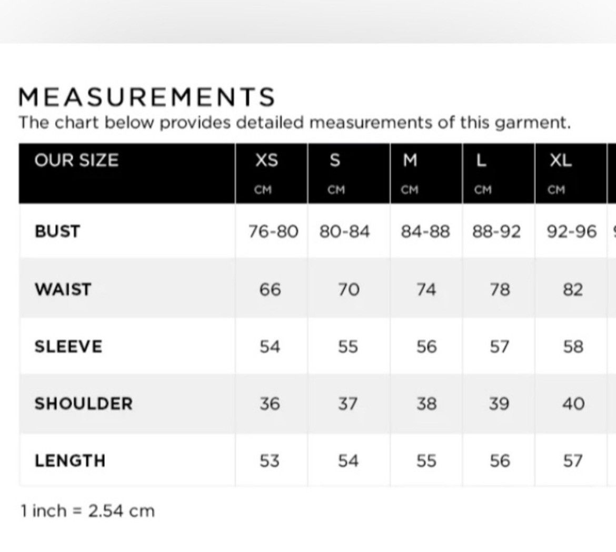Click the LENGTH row label
Viewport: 616px width, 552px height.
click(x=70, y=461)
